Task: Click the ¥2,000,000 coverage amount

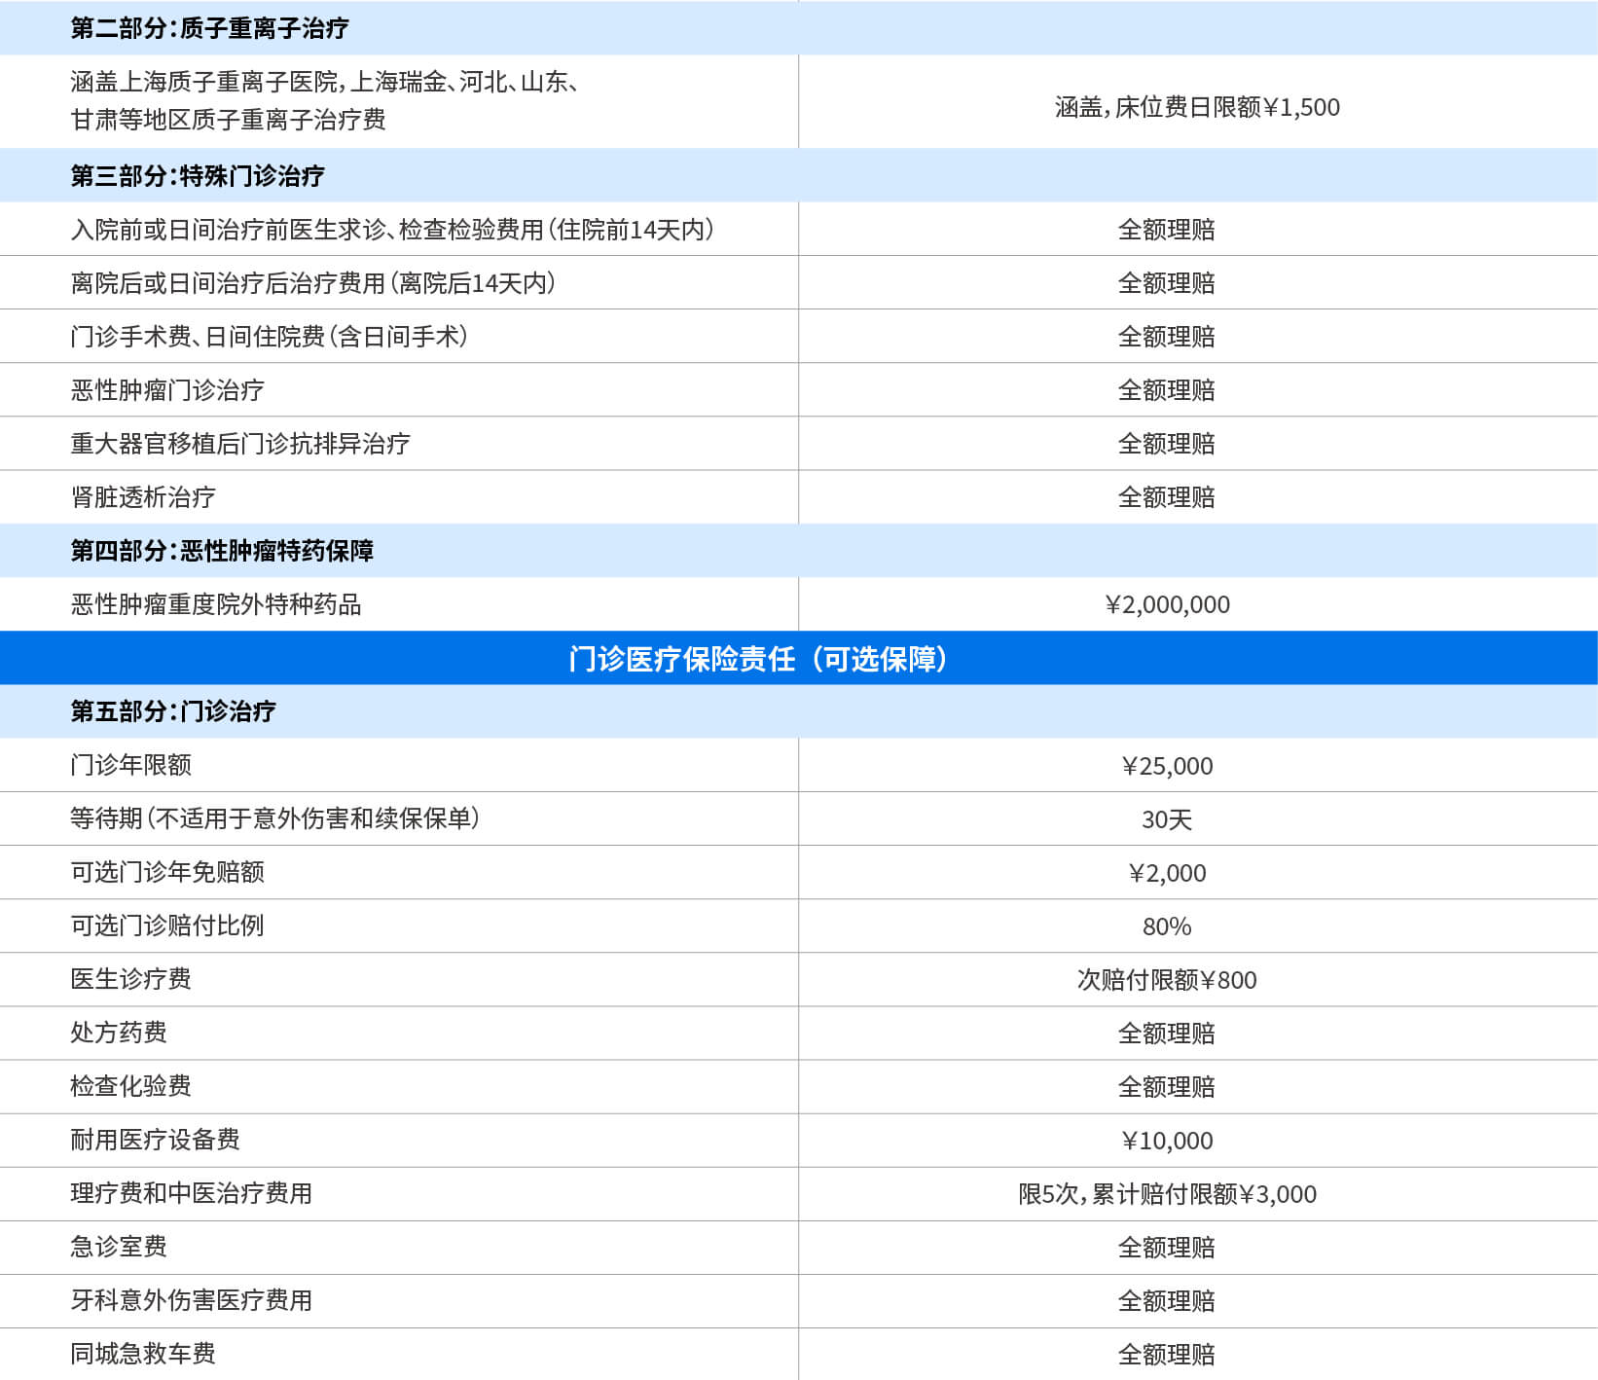Action: tap(1167, 604)
